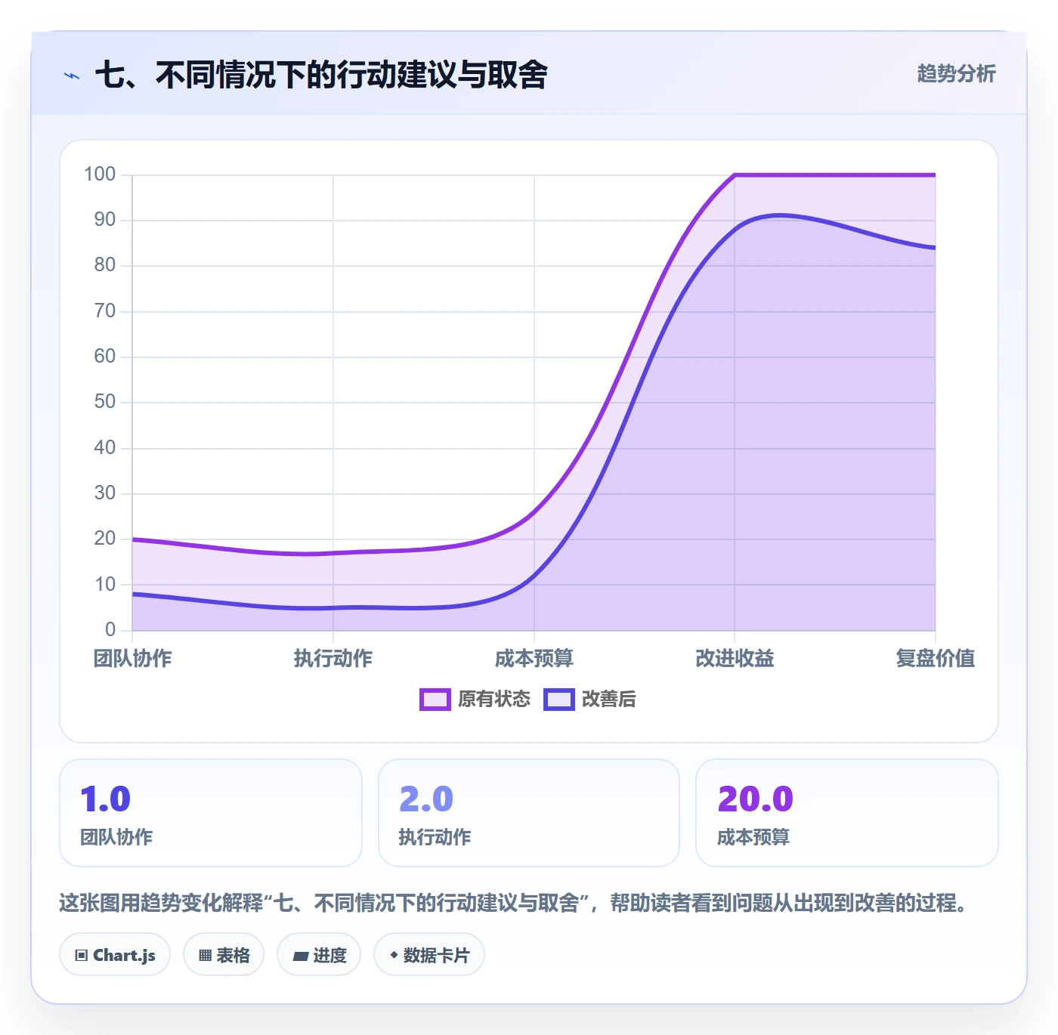Open the 20.0 成本预算 data card

click(x=847, y=813)
